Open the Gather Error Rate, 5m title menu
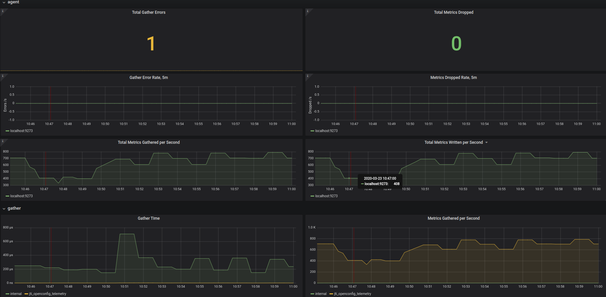Screen dimensions: 606x297 [x=148, y=78]
